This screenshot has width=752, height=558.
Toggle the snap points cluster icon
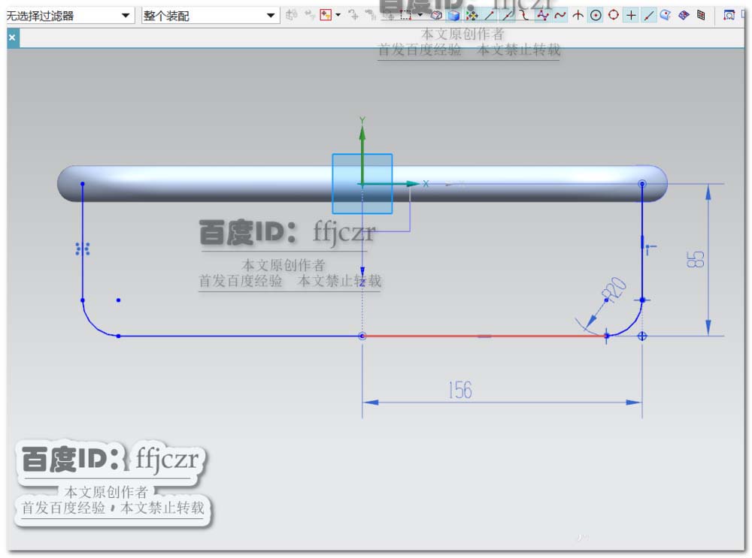472,15
